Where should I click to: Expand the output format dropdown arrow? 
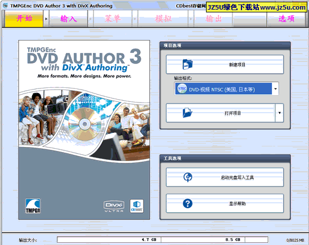[x=275, y=89]
